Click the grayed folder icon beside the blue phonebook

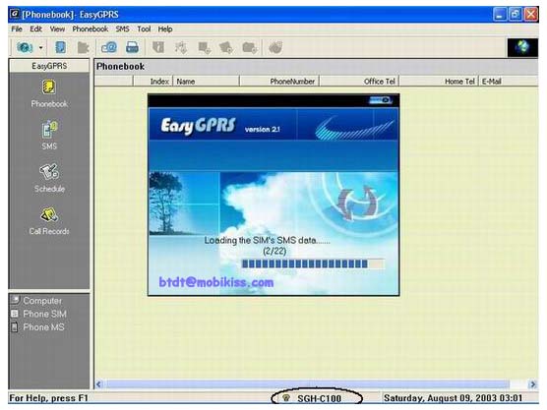83,47
